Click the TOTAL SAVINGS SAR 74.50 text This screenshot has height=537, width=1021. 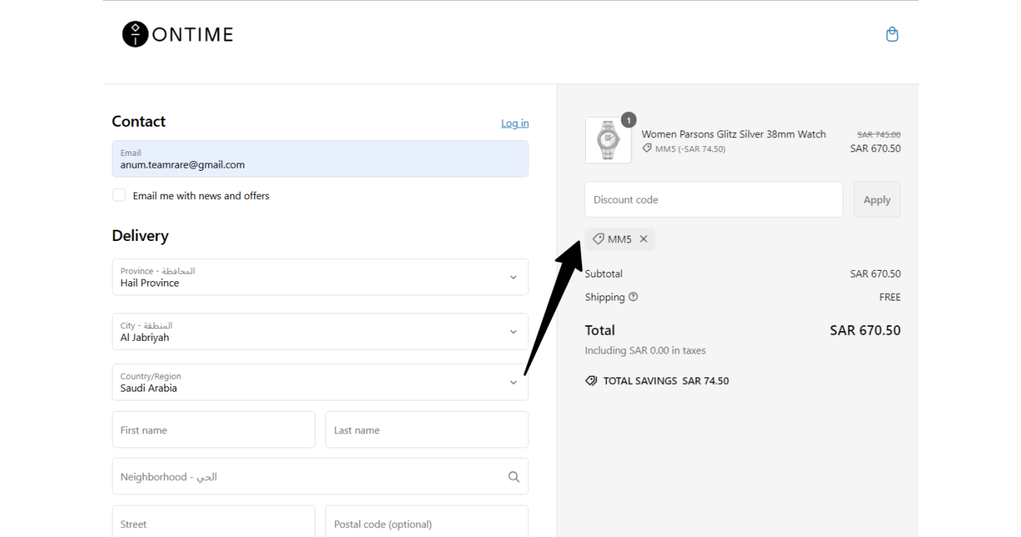(x=666, y=380)
